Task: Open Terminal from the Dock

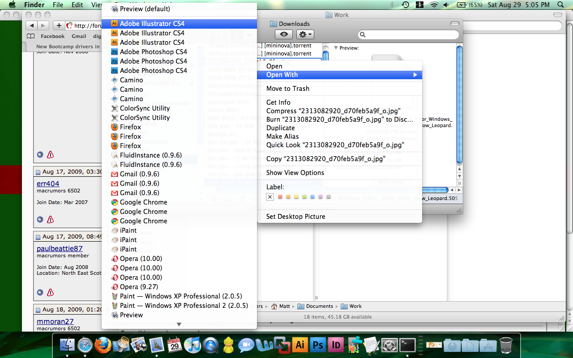Action: pos(407,345)
